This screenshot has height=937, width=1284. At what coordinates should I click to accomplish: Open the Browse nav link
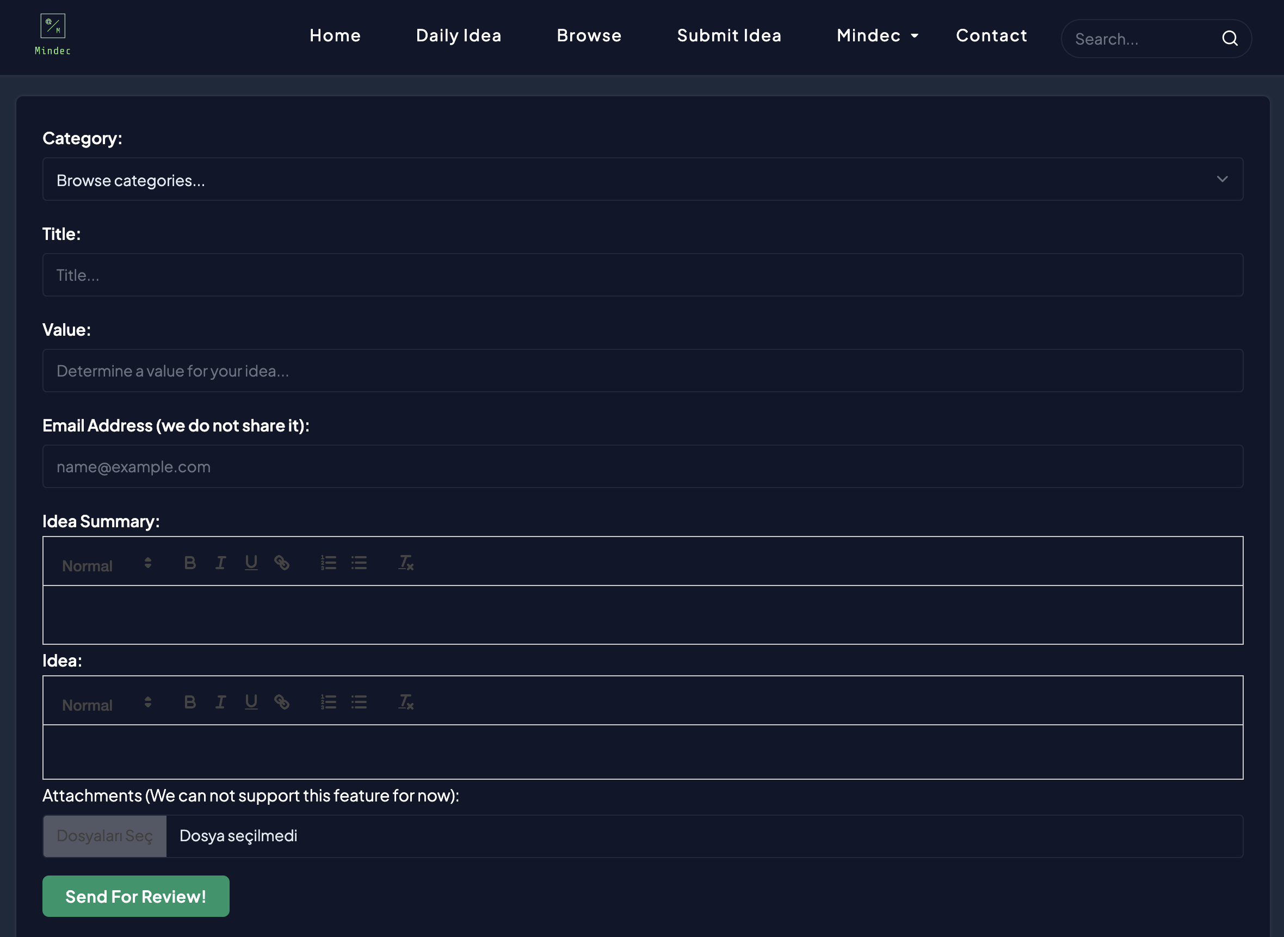pyautogui.click(x=589, y=36)
